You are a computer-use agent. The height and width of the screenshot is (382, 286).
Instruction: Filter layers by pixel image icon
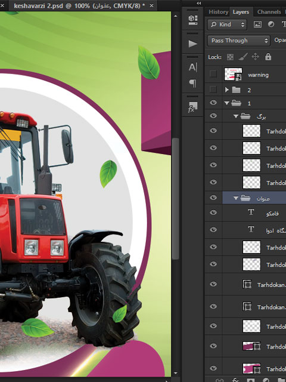pyautogui.click(x=257, y=24)
